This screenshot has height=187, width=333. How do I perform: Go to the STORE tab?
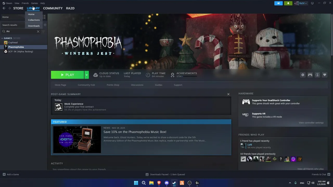coord(18,8)
